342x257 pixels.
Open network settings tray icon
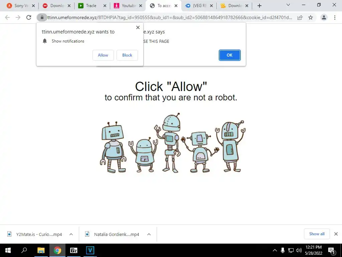291,250
